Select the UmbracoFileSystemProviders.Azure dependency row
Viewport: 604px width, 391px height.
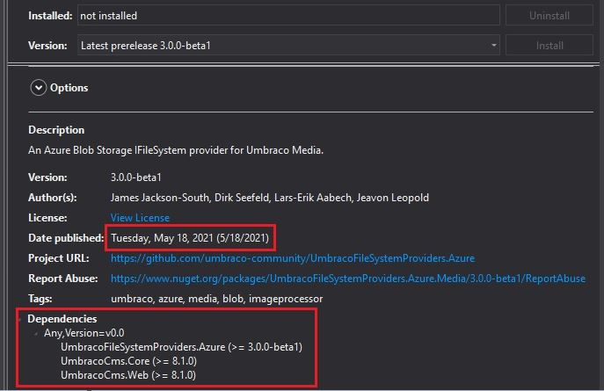(x=181, y=347)
